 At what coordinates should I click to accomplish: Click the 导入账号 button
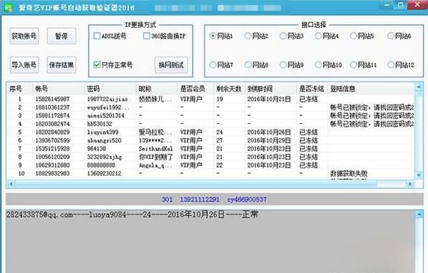point(24,65)
